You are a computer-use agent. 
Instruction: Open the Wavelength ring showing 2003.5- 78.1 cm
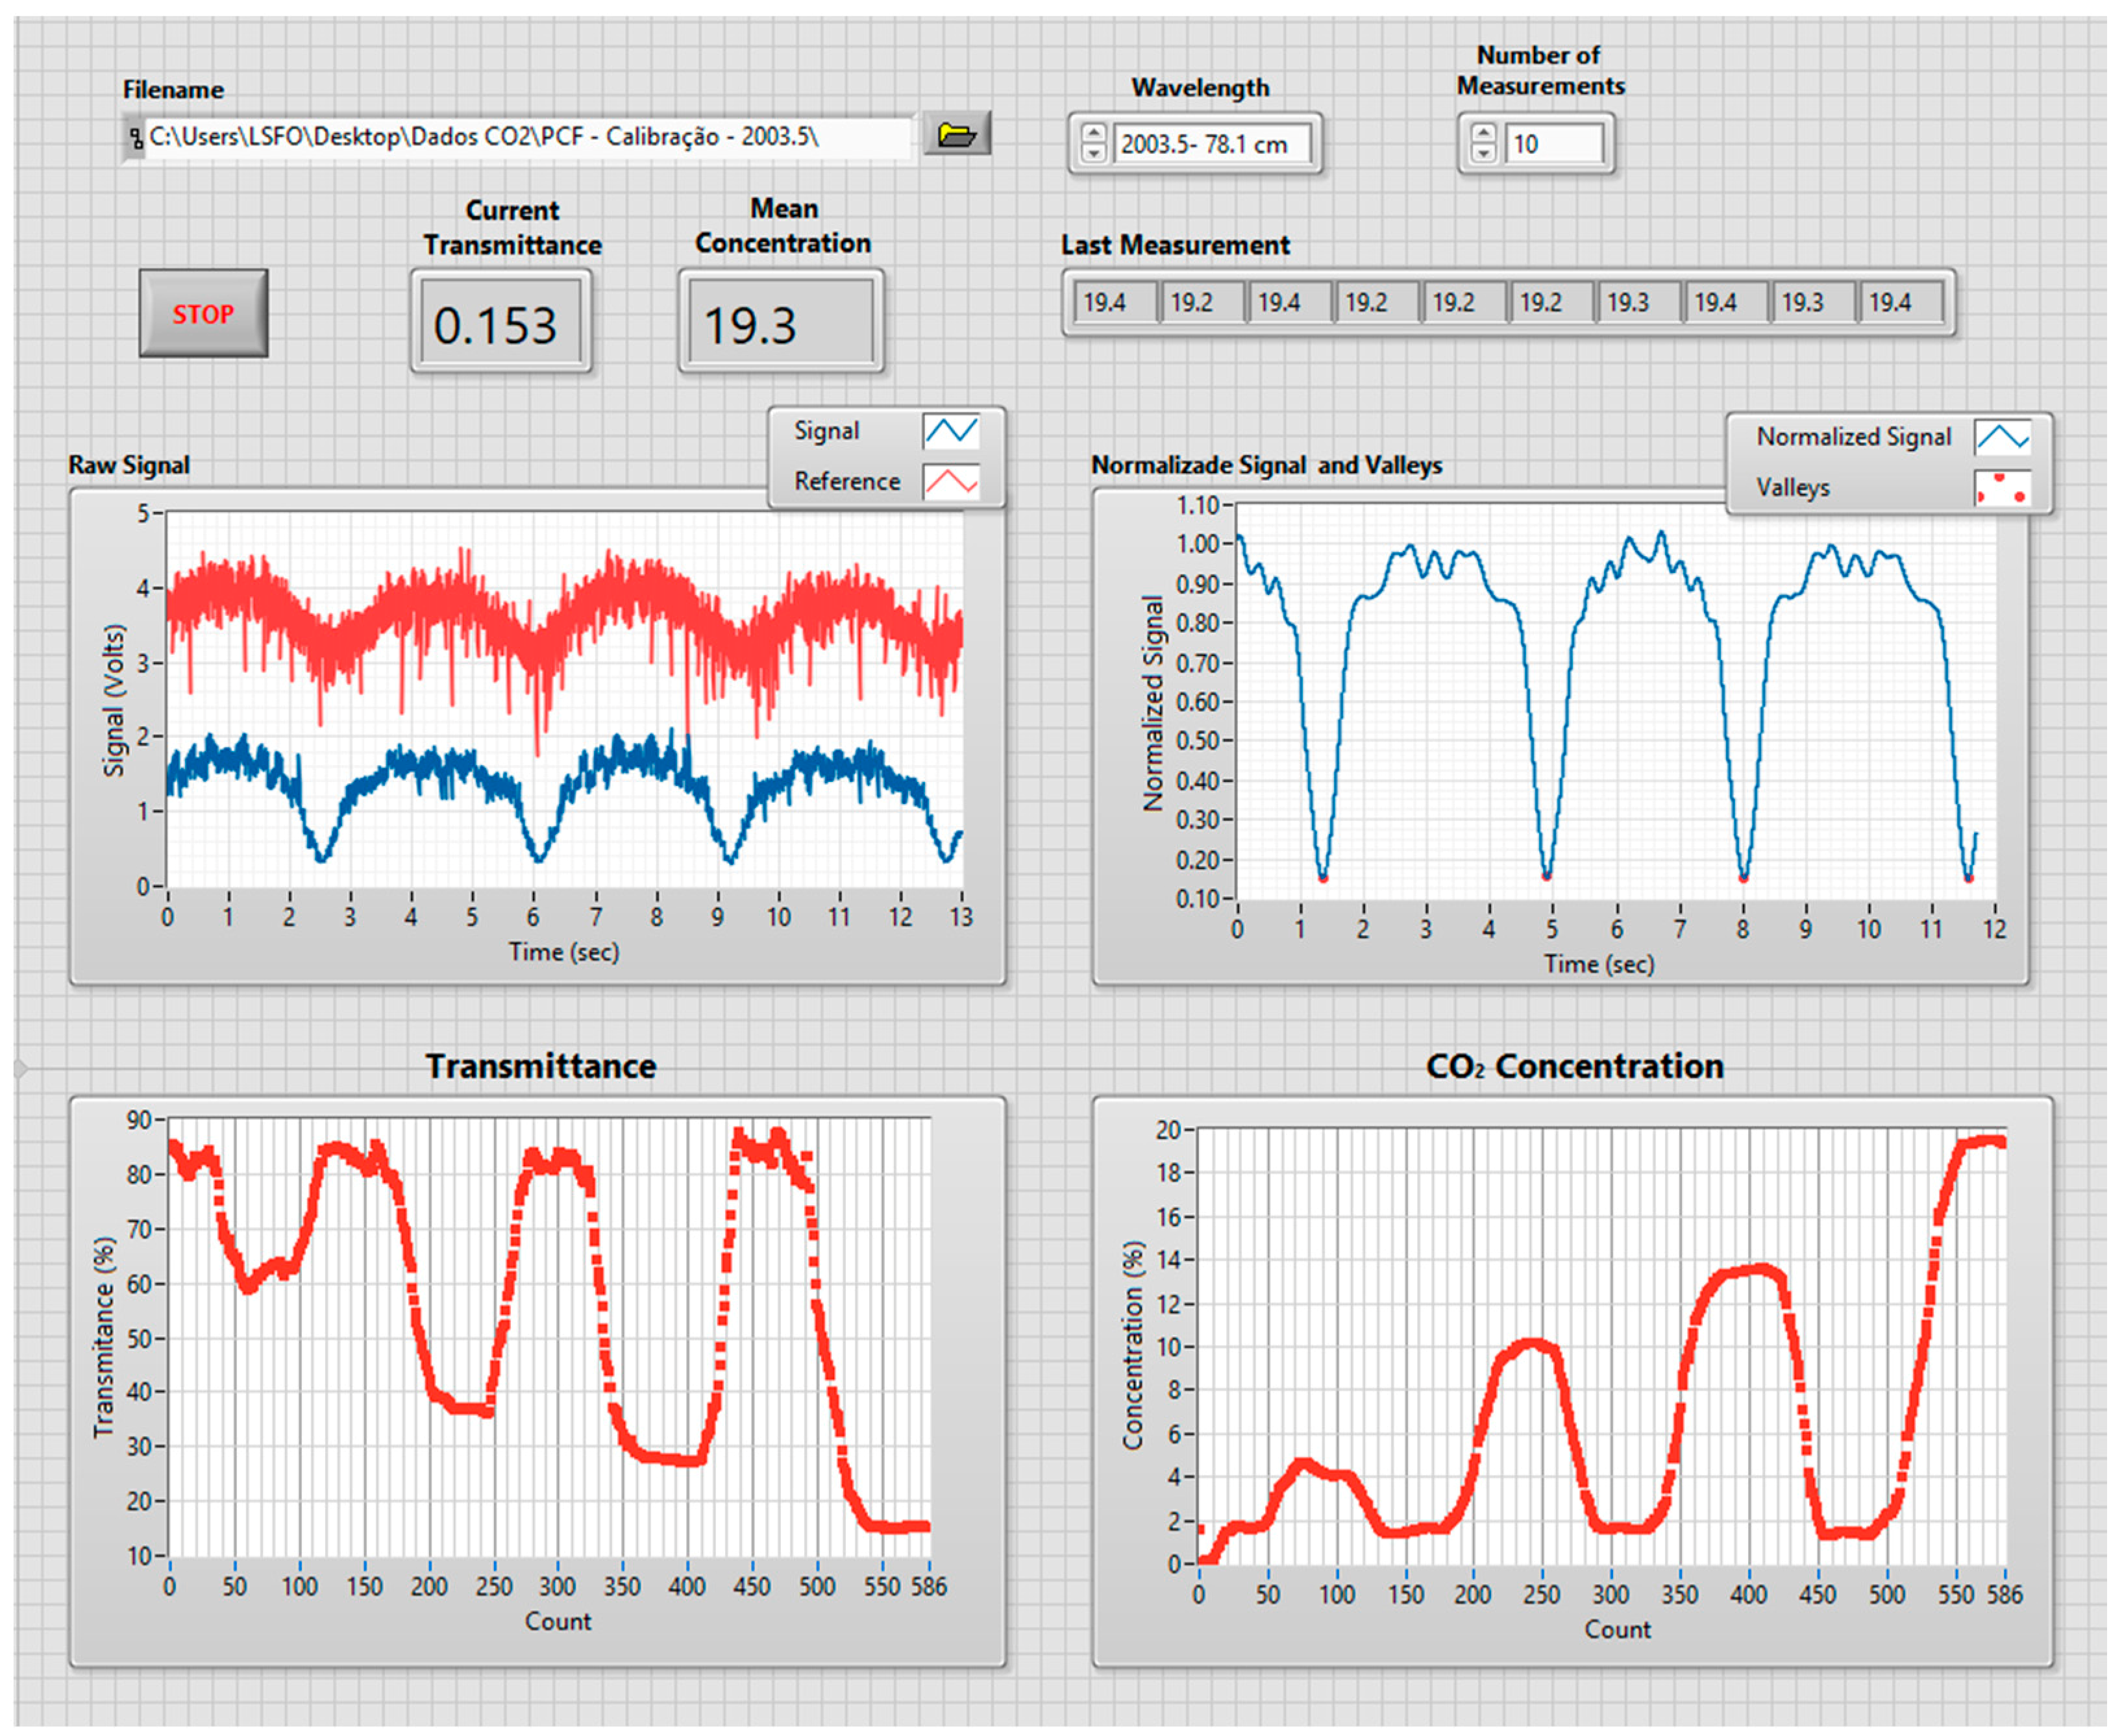[x=1210, y=144]
